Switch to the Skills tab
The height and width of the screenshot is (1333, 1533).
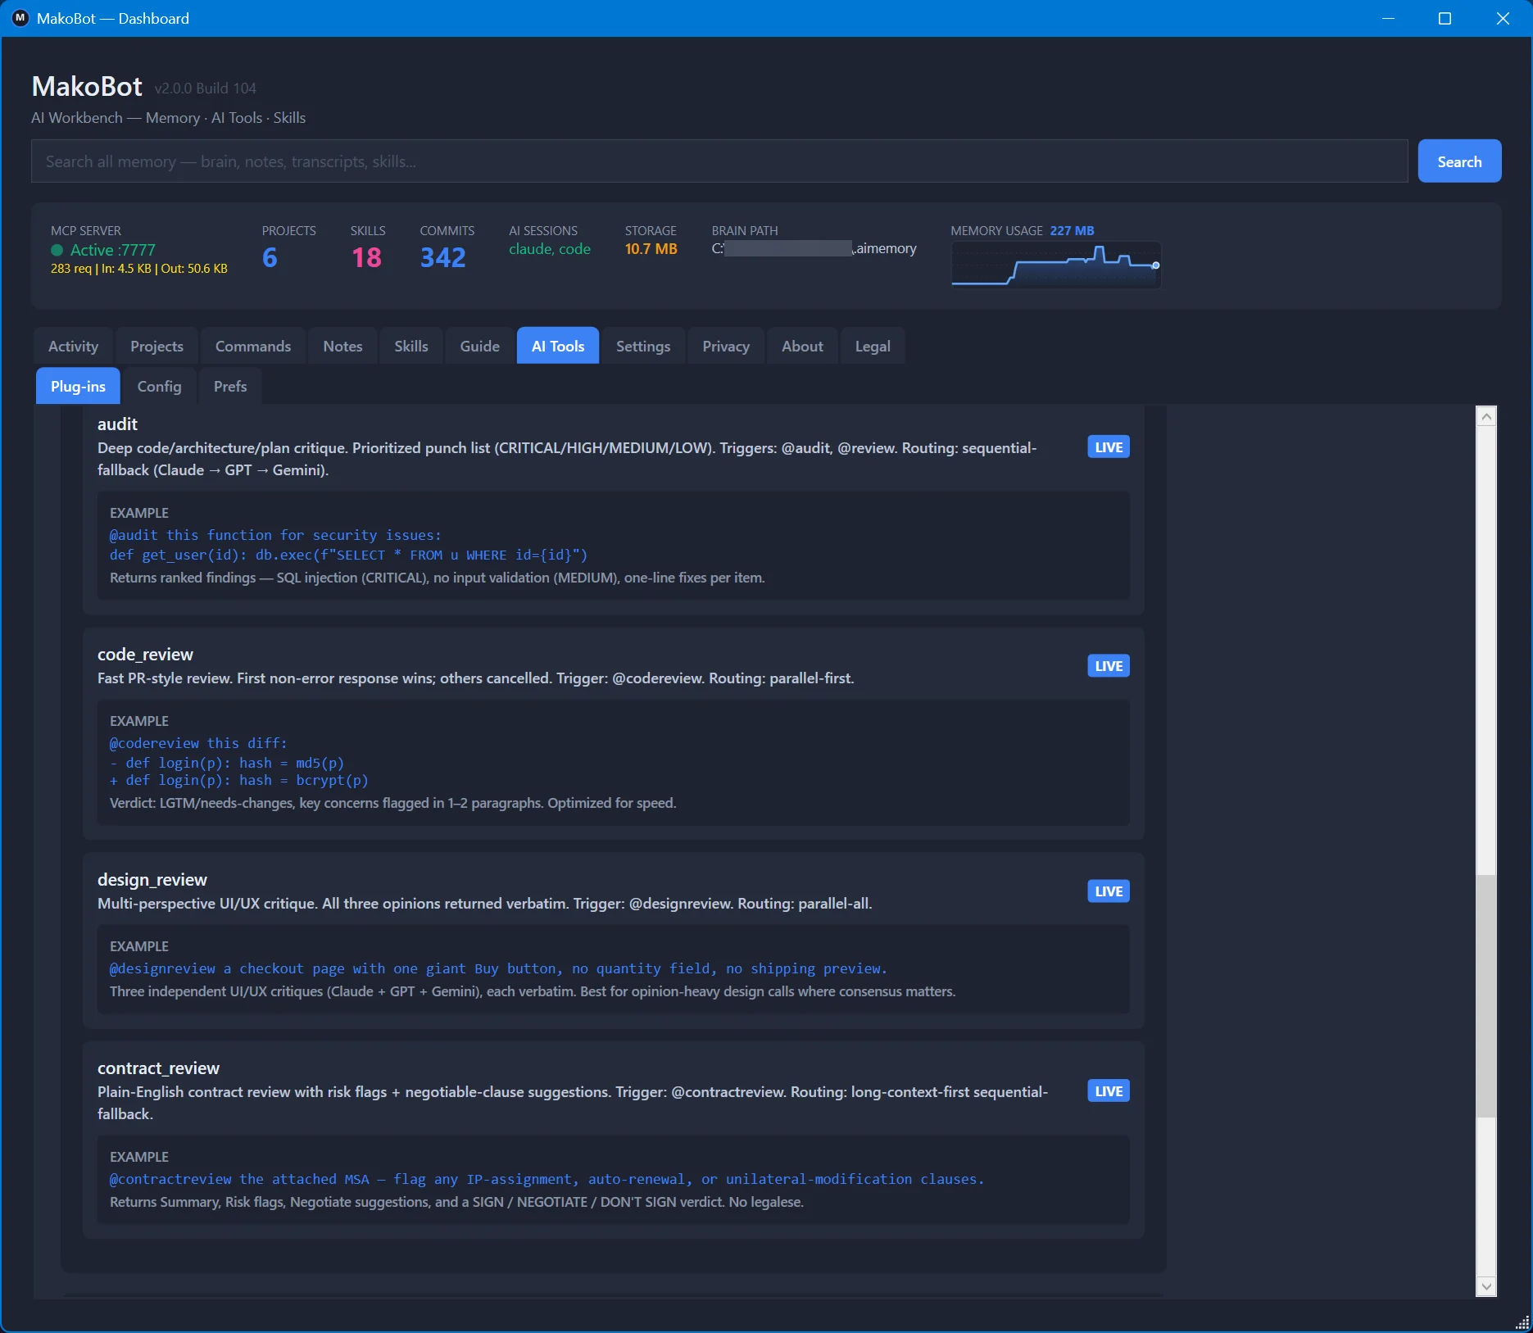[x=411, y=347]
